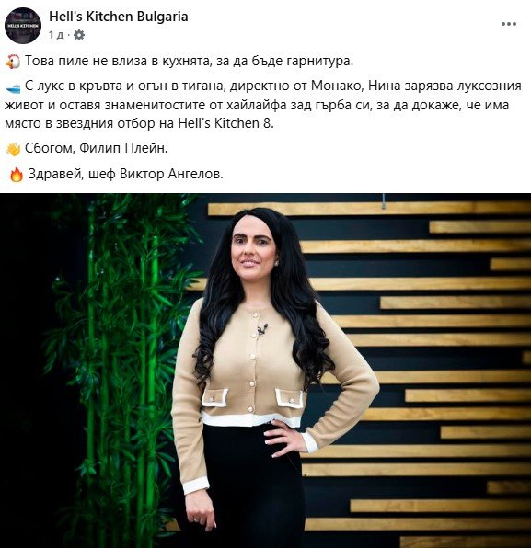
Task: Click the words "Hell's Kitchen 8" in the post
Action: [x=225, y=123]
